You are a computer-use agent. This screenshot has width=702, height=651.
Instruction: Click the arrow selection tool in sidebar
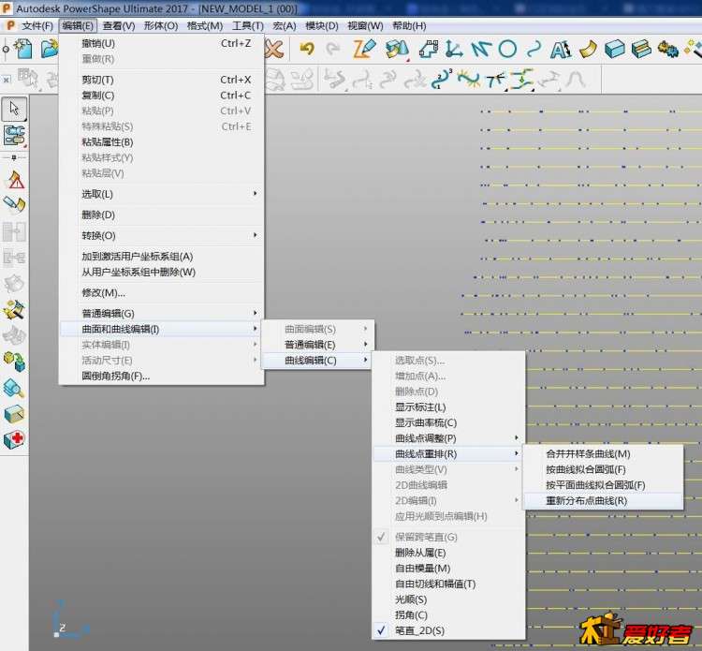tap(14, 109)
